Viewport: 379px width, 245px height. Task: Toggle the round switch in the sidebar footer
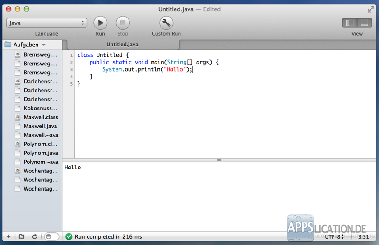pos(51,236)
